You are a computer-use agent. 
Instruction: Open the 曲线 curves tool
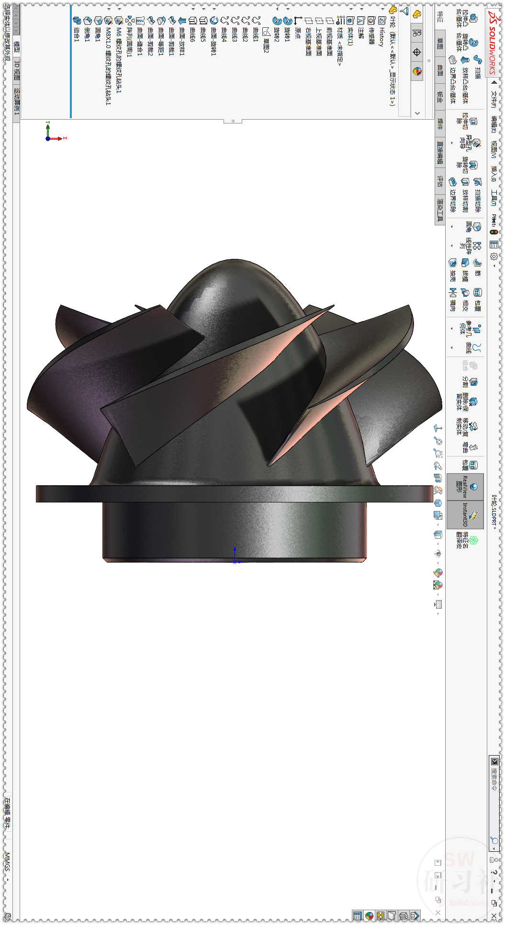coord(472,347)
